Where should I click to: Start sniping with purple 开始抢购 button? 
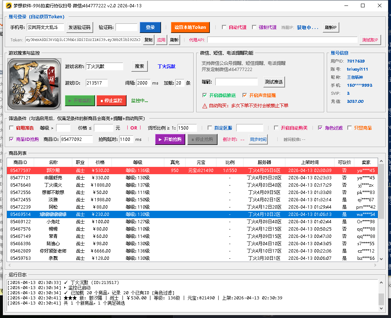click(x=170, y=139)
